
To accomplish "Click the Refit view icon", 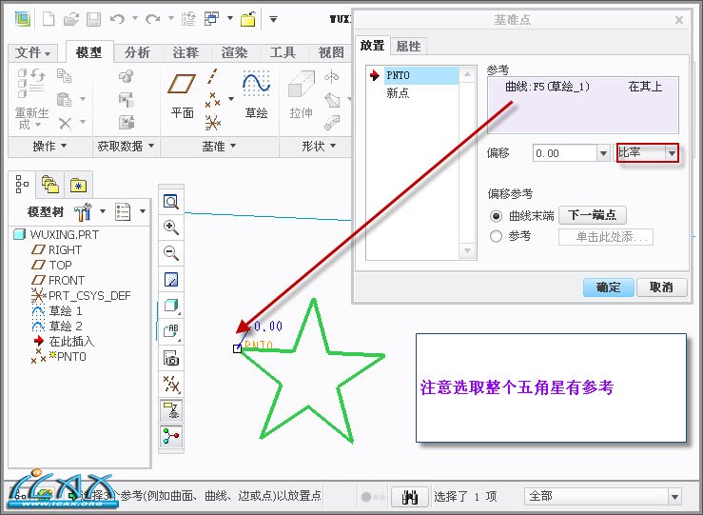I will (171, 202).
